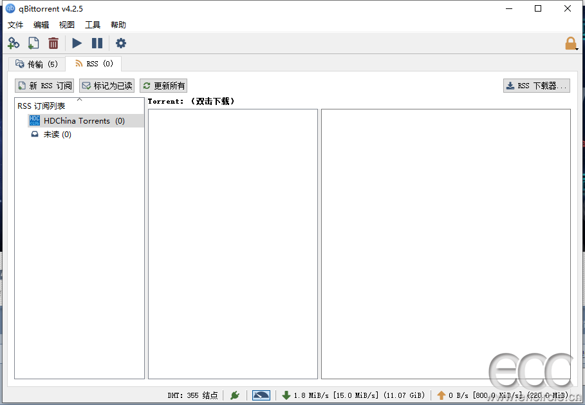Click the 新 RSS 订阅 button
This screenshot has height=405, width=585.
click(44, 86)
